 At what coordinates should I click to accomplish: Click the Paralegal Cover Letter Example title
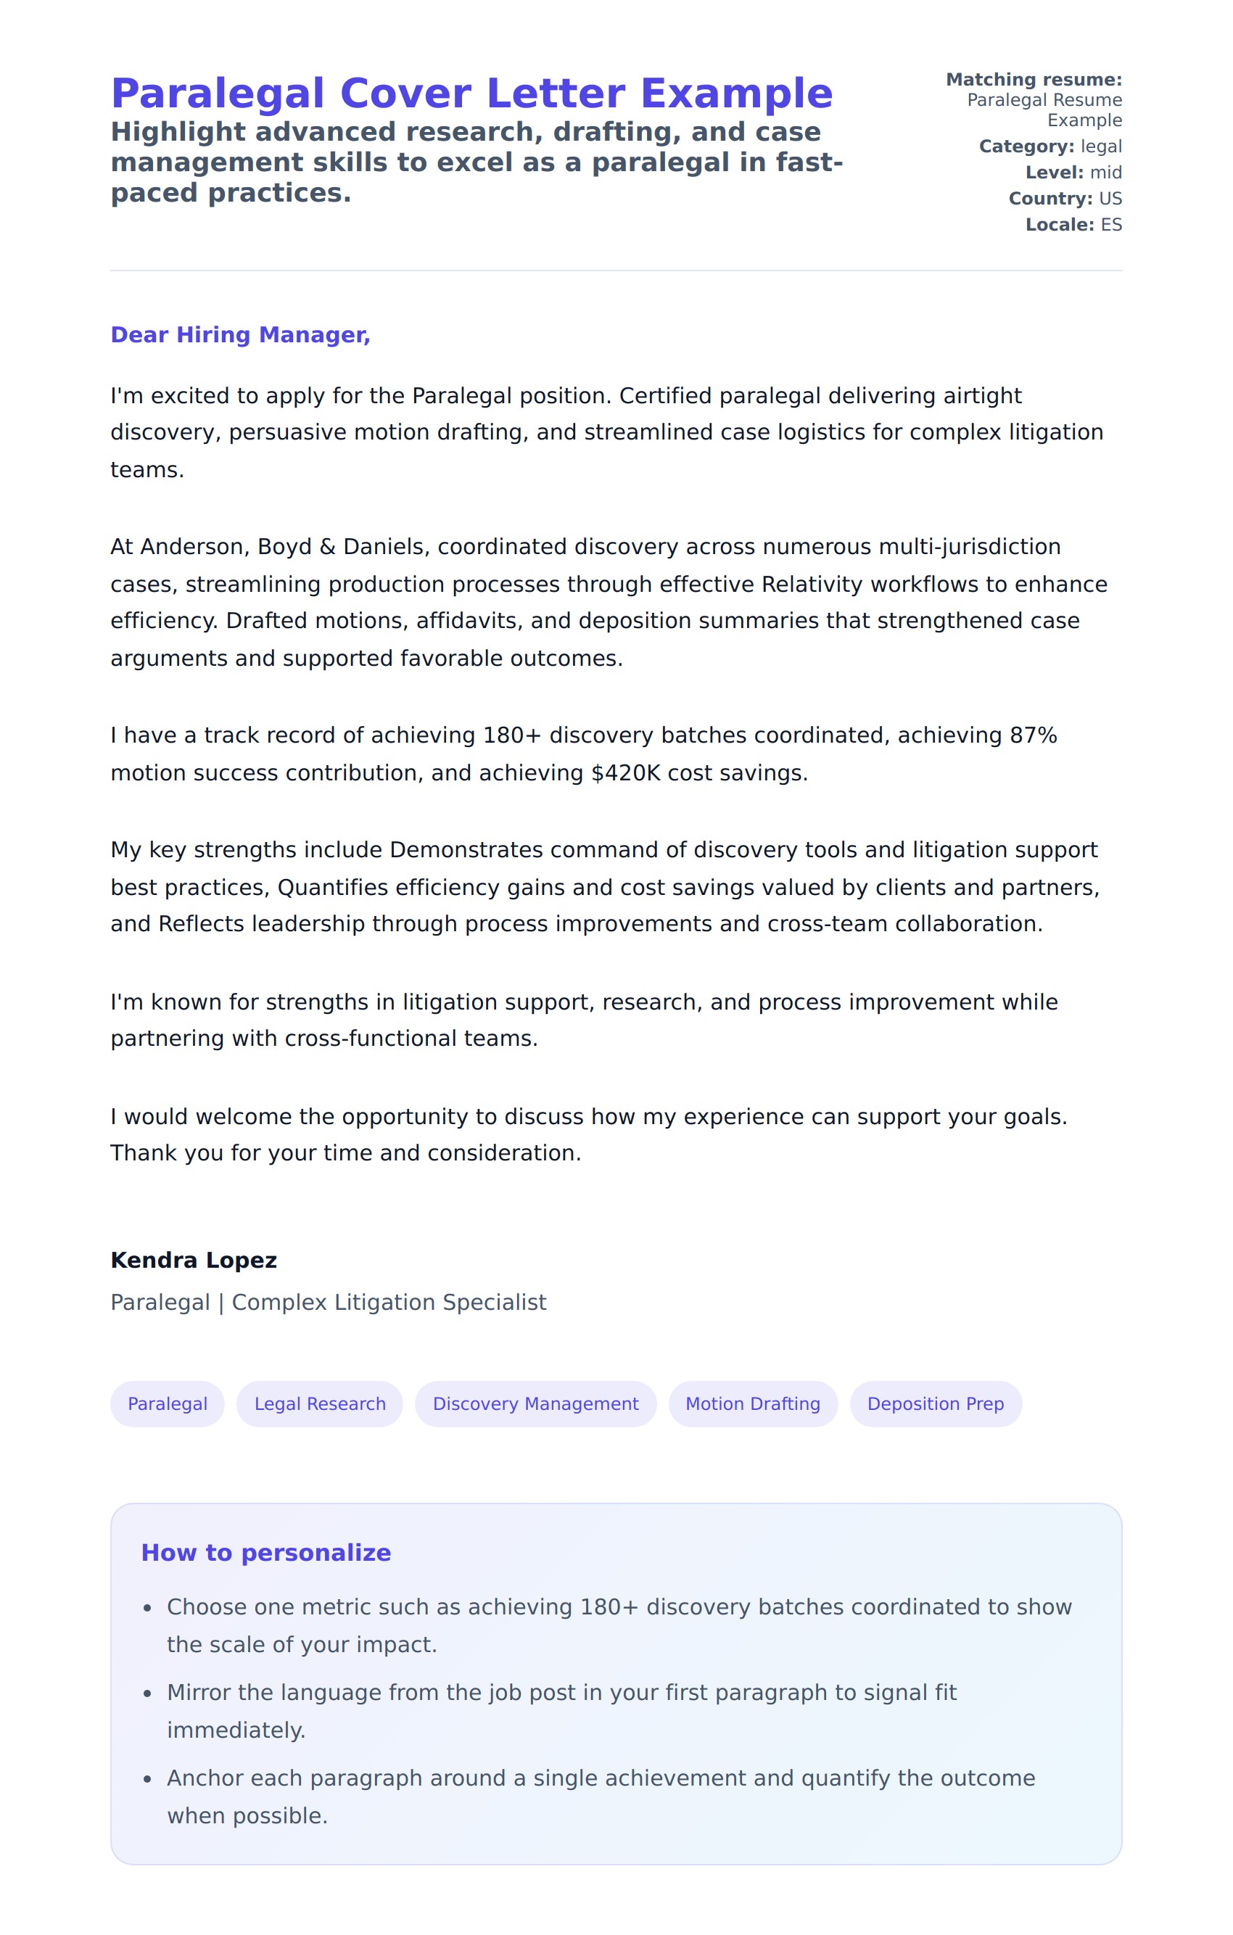[x=471, y=94]
